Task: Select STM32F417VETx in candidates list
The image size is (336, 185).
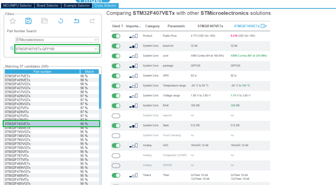Action: pyautogui.click(x=51, y=76)
